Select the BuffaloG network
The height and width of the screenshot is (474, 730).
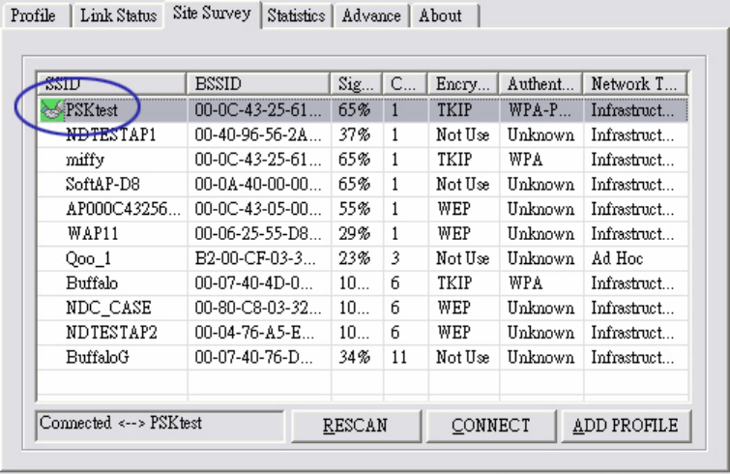pos(363,357)
